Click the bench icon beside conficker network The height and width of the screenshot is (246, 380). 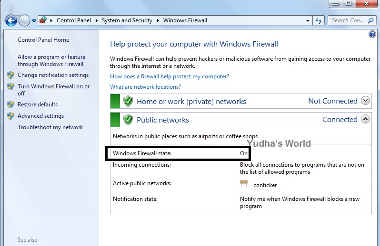(x=244, y=183)
